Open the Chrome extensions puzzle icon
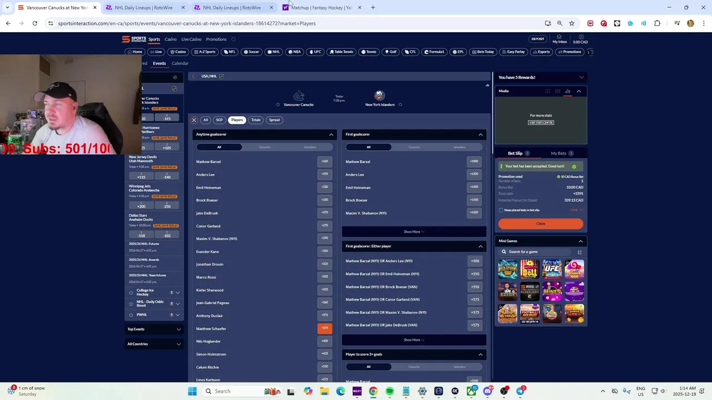 tap(657, 23)
